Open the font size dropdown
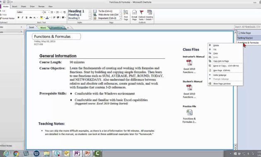This screenshot has height=157, width=261. coord(48,12)
